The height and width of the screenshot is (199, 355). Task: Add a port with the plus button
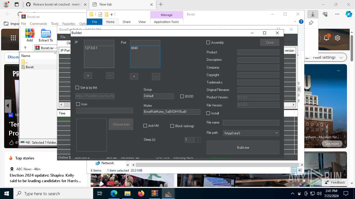point(134,77)
